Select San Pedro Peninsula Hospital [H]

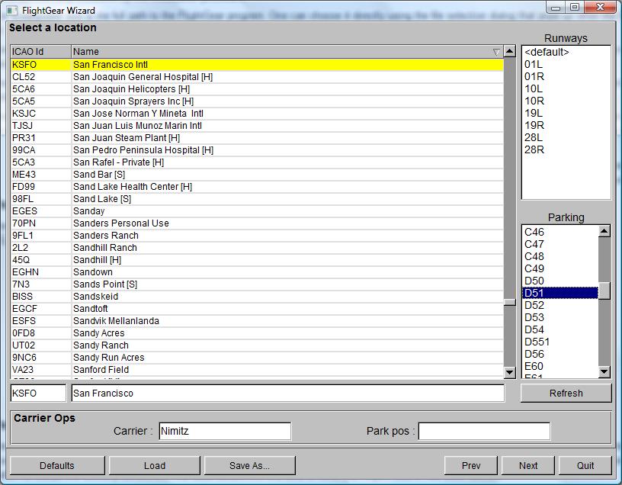tap(257, 150)
